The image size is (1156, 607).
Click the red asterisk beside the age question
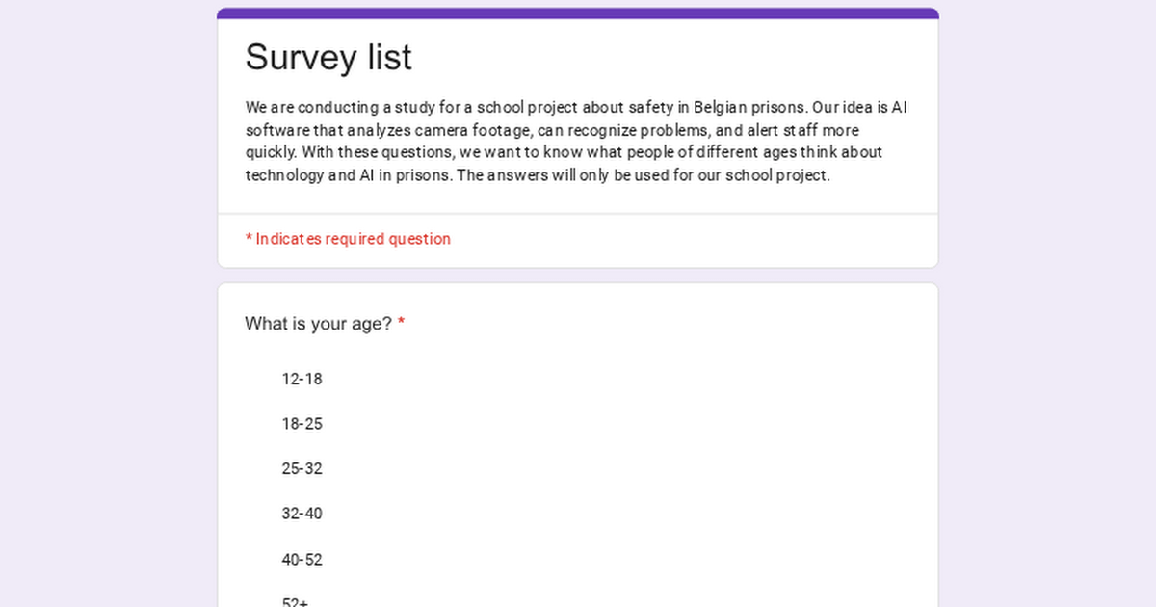tap(401, 324)
